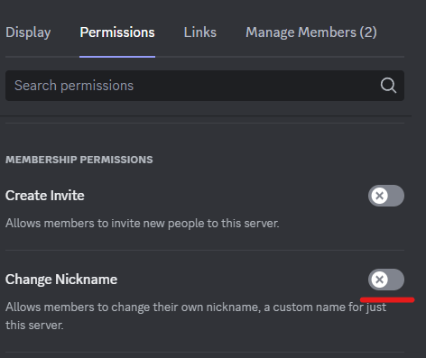Image resolution: width=426 pixels, height=358 pixels.
Task: Click the Membership Permissions section header
Action: pyautogui.click(x=79, y=160)
